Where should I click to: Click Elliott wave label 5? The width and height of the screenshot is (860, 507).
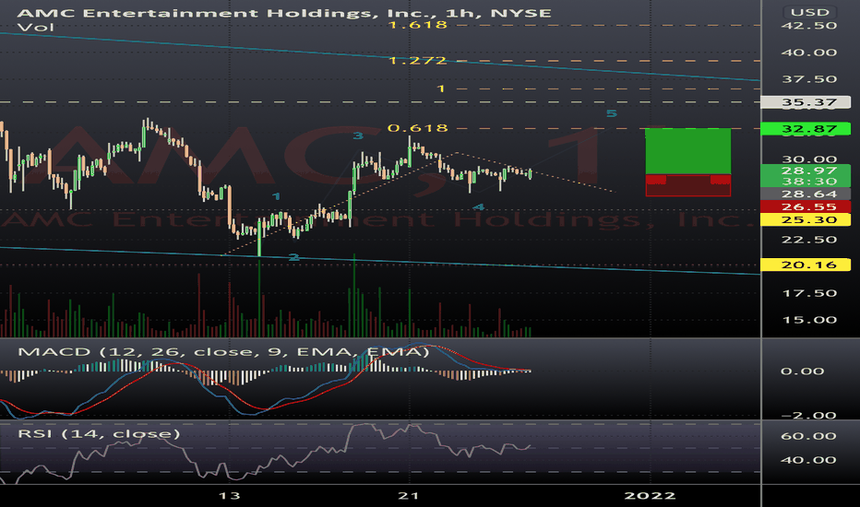pos(611,113)
